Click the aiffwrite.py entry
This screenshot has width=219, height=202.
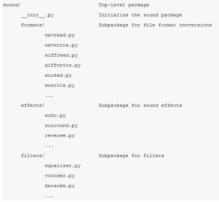point(63,65)
